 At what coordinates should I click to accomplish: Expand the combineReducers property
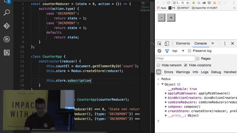[166, 102]
